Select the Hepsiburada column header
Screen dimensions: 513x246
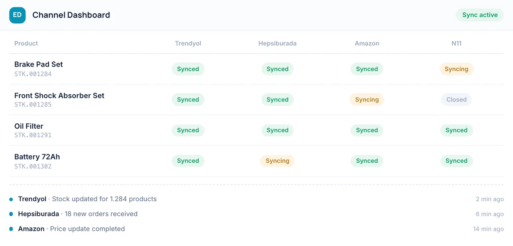[277, 43]
